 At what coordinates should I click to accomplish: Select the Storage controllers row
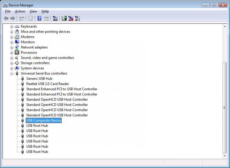coord(35,63)
